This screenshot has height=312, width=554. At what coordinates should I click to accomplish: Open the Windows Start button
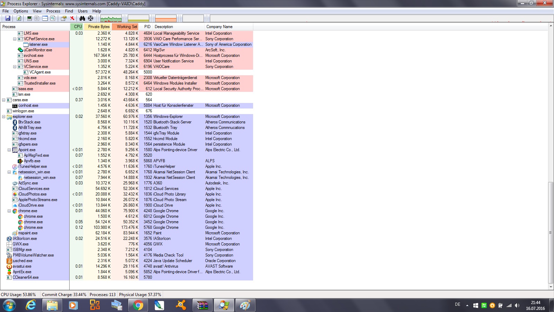tap(9, 305)
